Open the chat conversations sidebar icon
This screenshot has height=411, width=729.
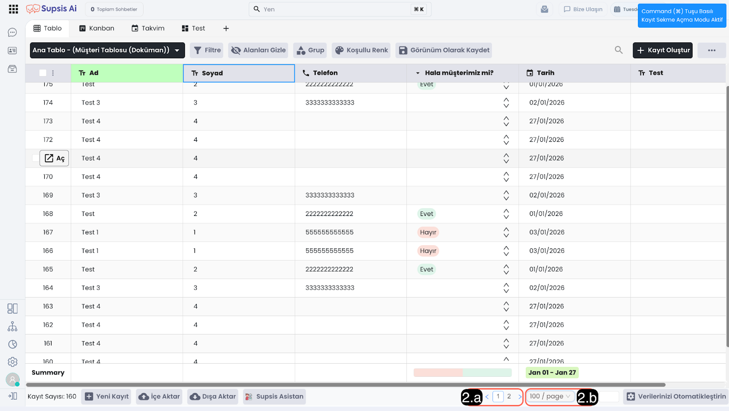12,32
